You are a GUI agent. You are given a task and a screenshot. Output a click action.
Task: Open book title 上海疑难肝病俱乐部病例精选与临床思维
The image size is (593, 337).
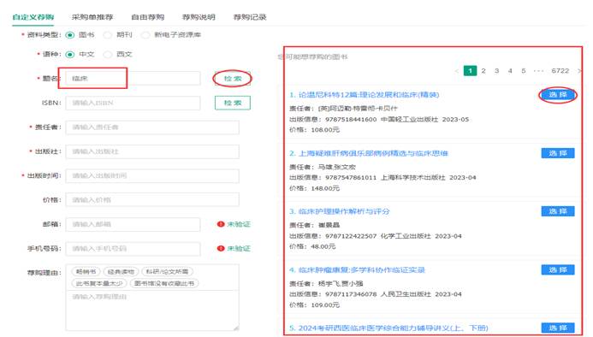(369, 153)
